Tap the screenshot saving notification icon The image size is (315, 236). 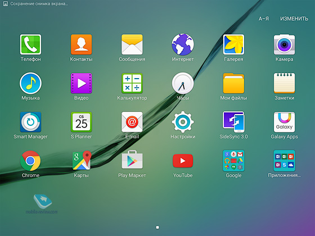point(6,4)
